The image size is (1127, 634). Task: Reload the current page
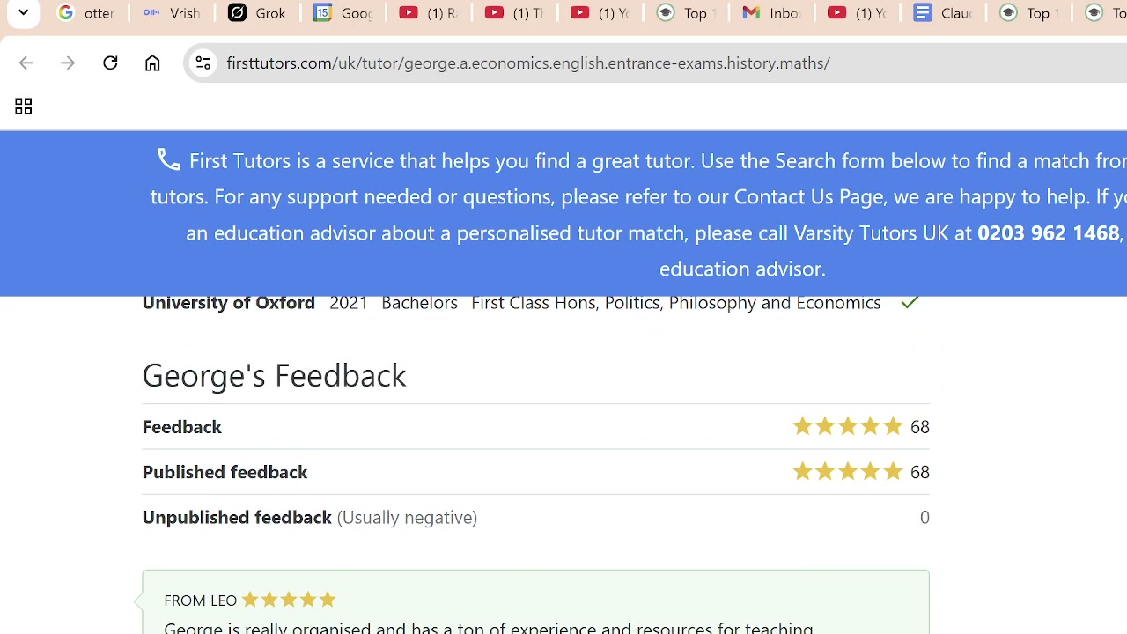[110, 63]
